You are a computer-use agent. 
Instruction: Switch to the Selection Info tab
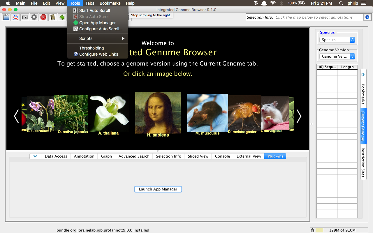(x=169, y=156)
